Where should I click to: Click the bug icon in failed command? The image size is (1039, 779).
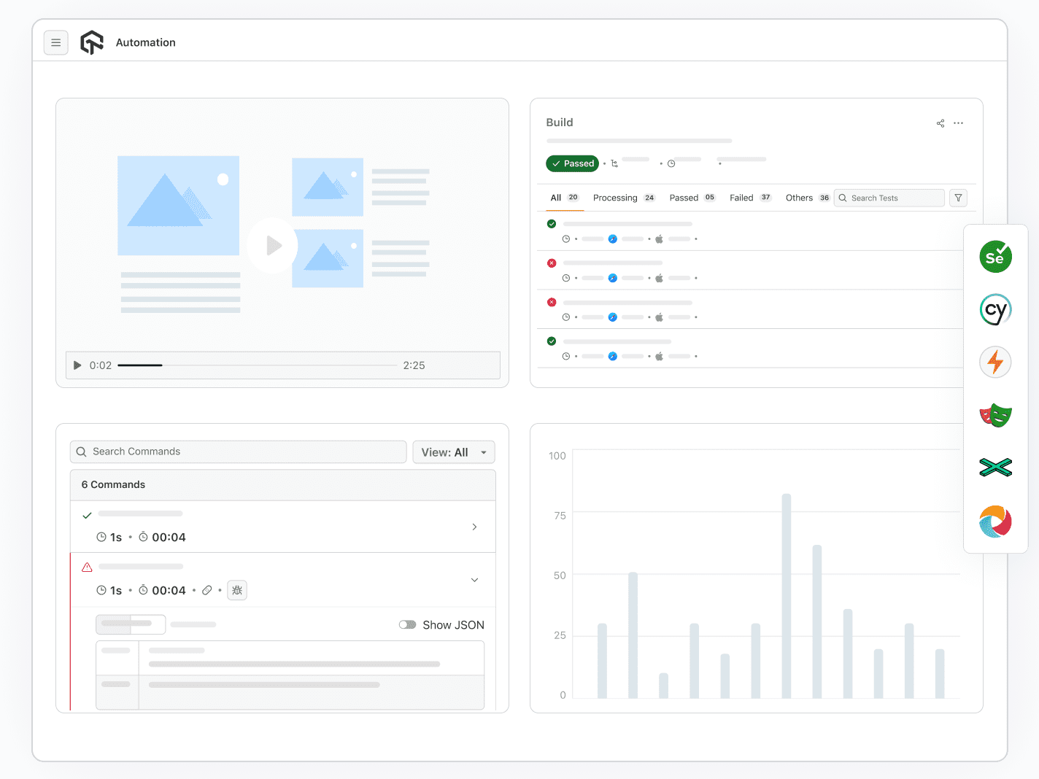pyautogui.click(x=237, y=590)
